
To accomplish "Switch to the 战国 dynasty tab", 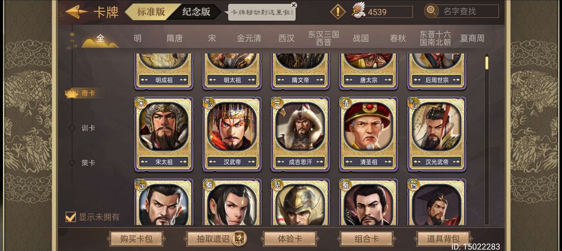I will (x=361, y=38).
